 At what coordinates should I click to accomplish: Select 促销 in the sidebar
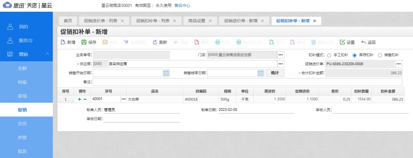coord(26,110)
